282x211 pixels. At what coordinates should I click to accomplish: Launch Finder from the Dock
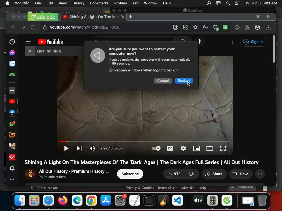[x=20, y=200]
